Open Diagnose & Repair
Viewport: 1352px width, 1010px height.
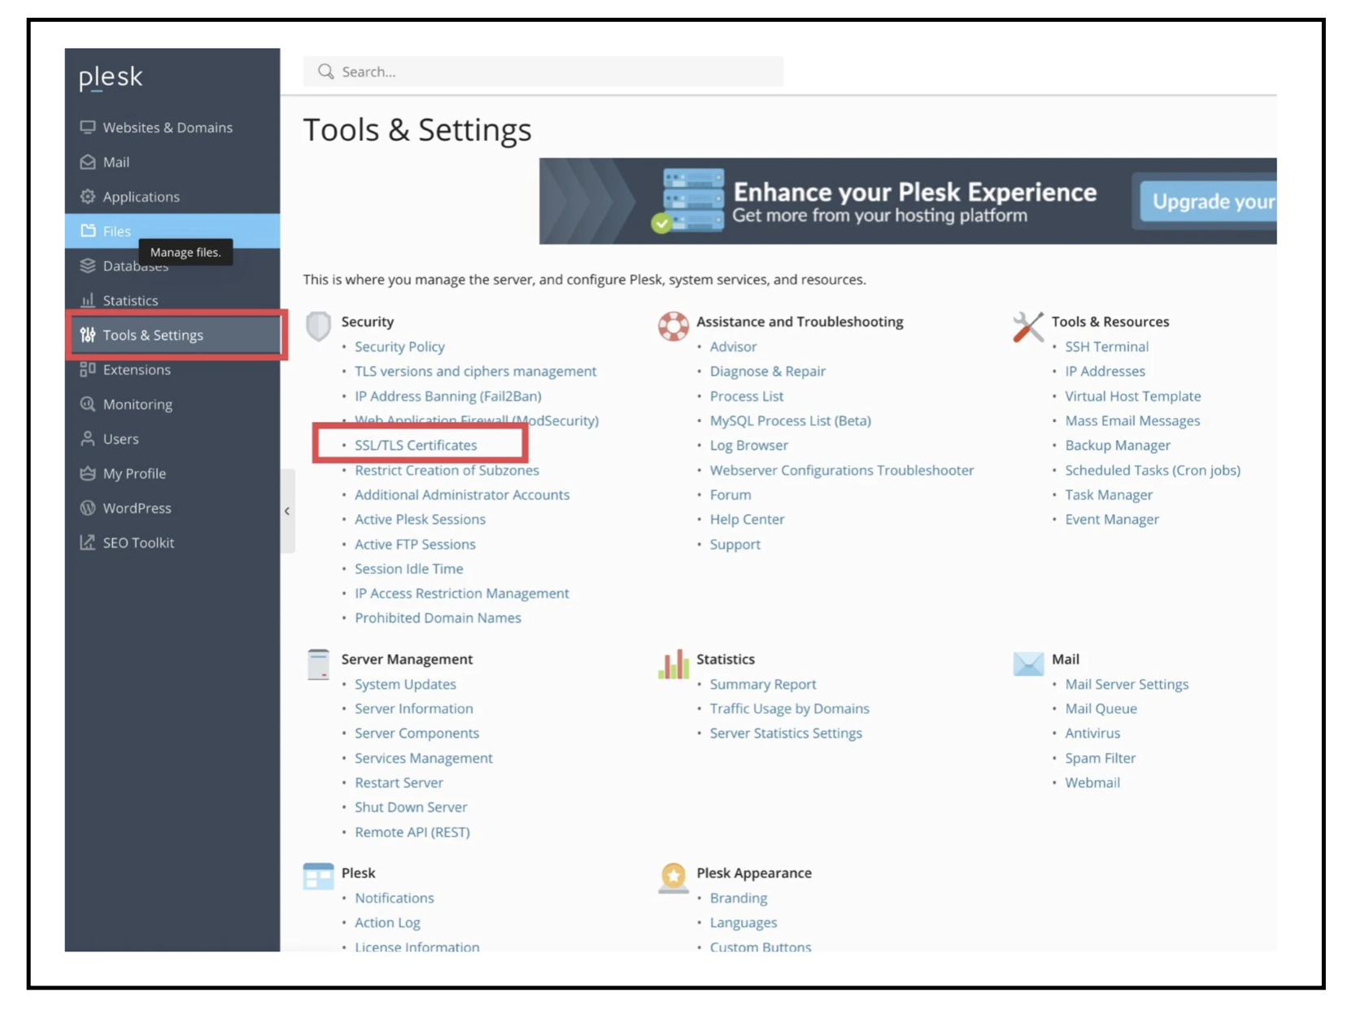(x=767, y=371)
